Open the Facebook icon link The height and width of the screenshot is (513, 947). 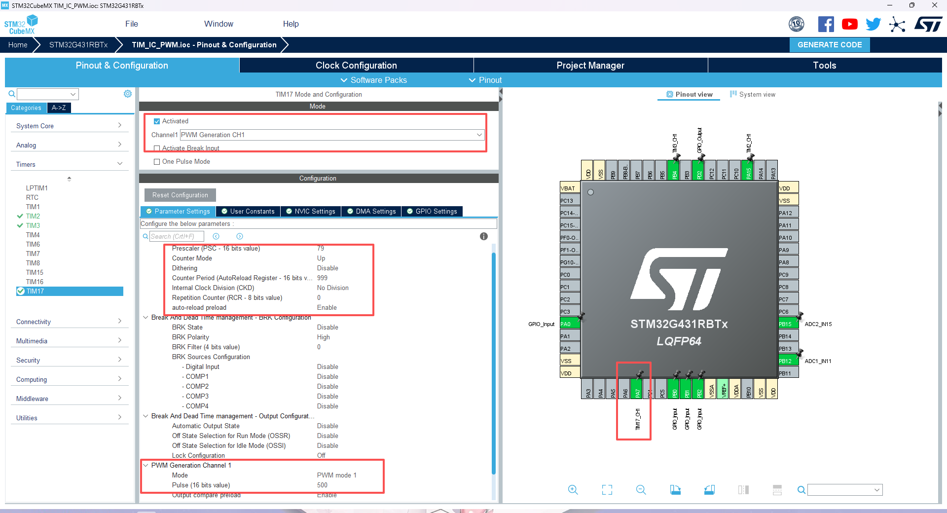pyautogui.click(x=826, y=24)
